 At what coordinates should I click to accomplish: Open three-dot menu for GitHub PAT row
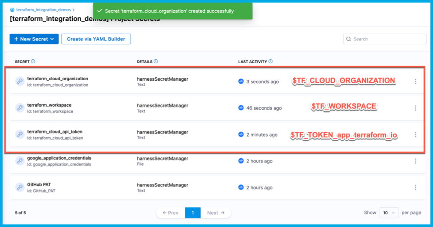click(415, 188)
